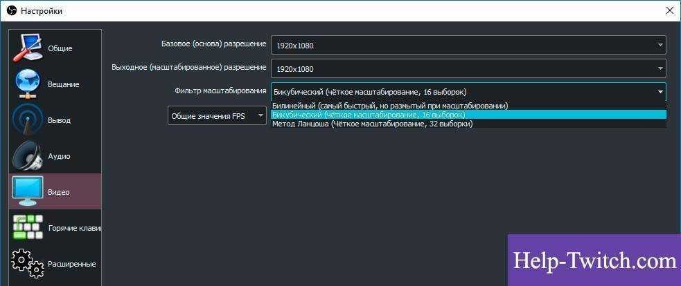
Task: Open the Общие значения FPS dropdown
Action: click(217, 115)
